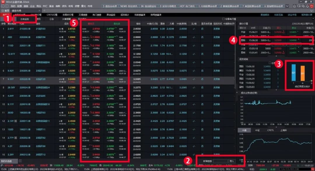This screenshot has width=315, height=171.
Task: Select the CFETS chart tab
Action: coord(270,130)
